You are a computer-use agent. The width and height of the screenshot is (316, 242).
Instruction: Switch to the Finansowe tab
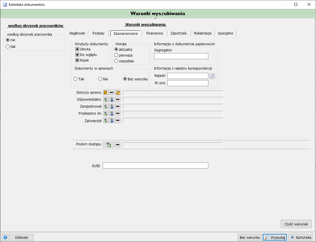pos(155,33)
